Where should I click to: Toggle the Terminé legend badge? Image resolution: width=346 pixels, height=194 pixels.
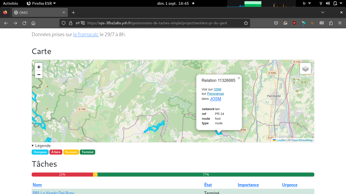(x=87, y=152)
